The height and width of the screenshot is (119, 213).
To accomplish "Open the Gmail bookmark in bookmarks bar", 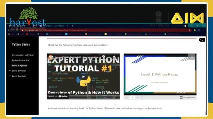I will pos(20,34).
